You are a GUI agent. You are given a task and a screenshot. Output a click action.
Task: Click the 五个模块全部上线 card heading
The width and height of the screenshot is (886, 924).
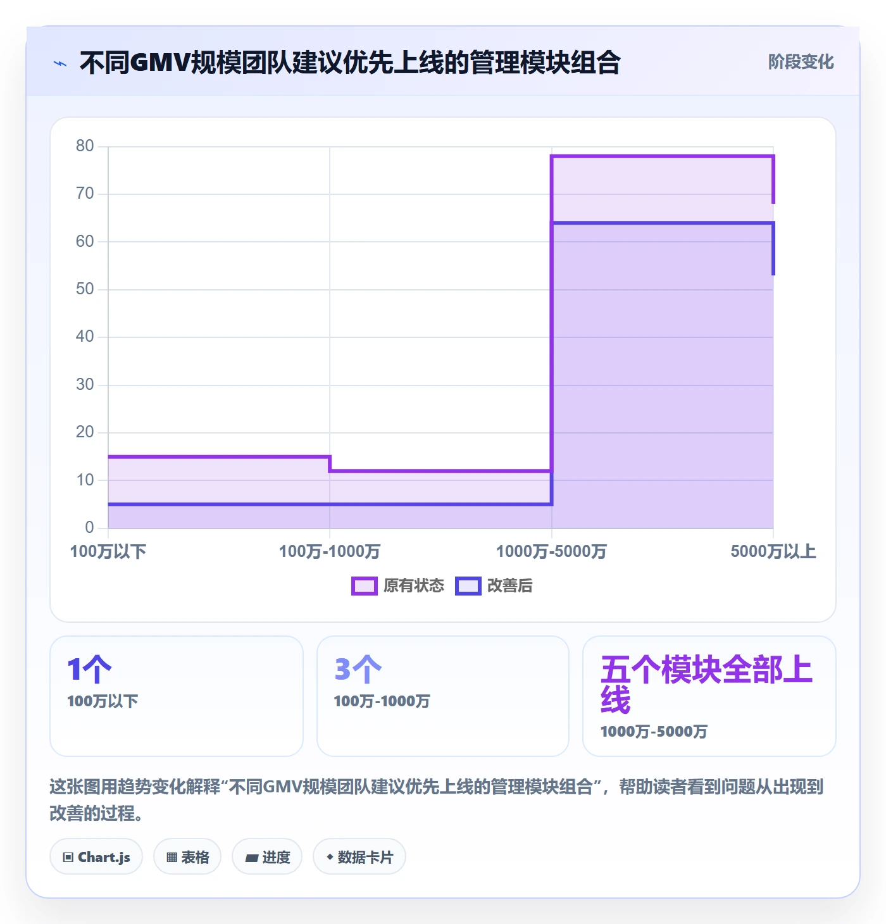pyautogui.click(x=706, y=685)
